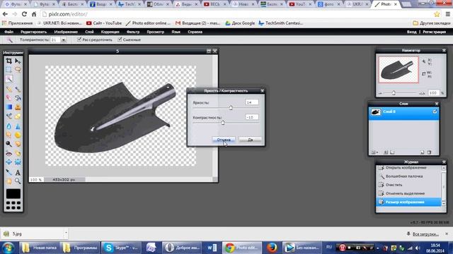Select the Blur water-drop tool
The width and height of the screenshot is (453, 254).
click(x=9, y=126)
